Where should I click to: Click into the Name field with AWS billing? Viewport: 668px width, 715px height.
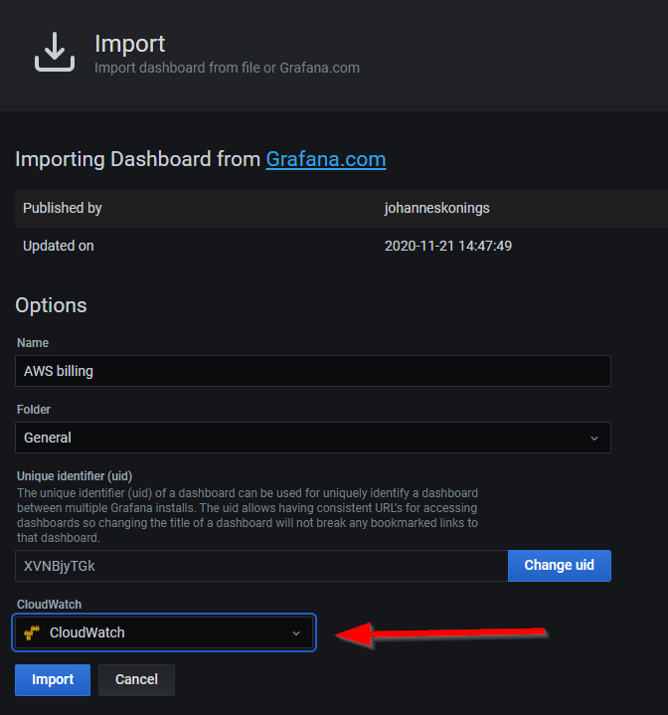[313, 371]
